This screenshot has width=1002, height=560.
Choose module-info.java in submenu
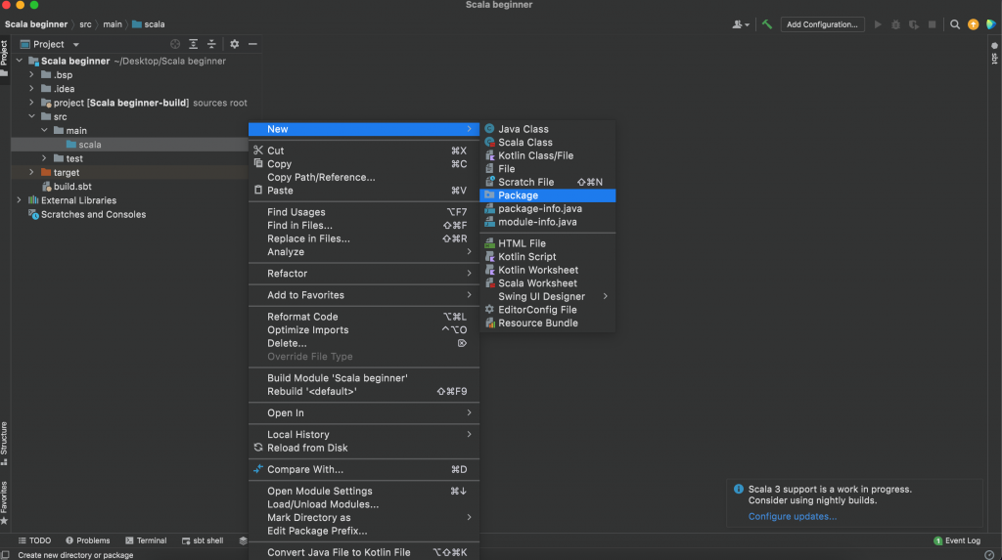[548, 222]
